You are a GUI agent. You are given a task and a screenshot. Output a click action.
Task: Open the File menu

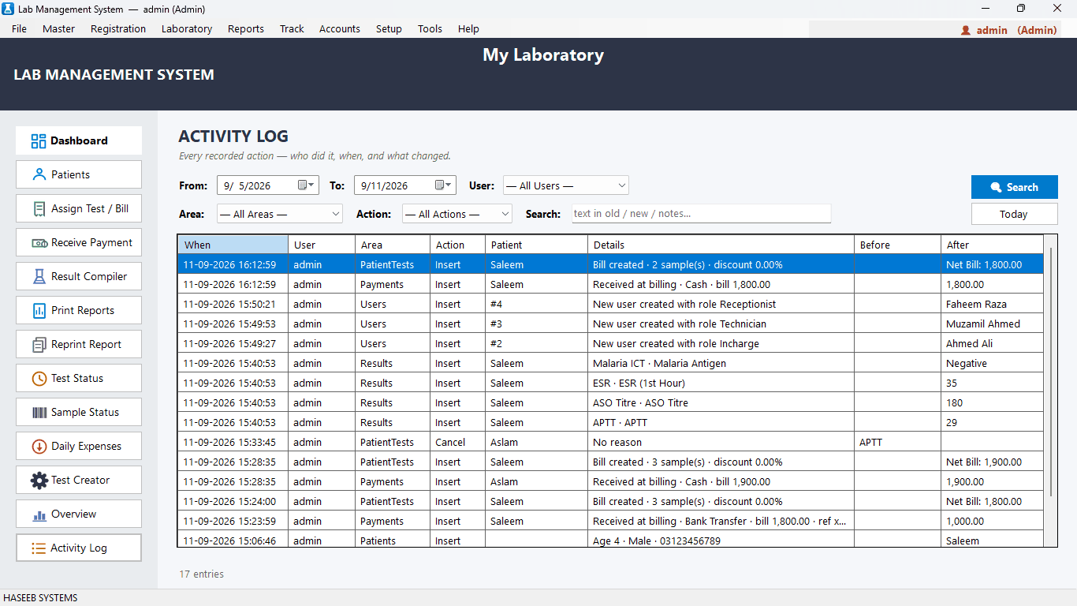tap(19, 28)
